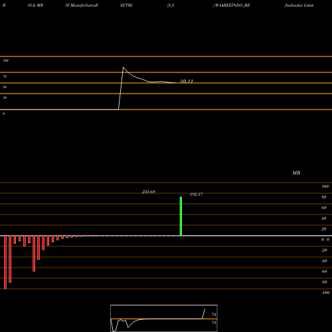This screenshot has height=332, width=332.
Task: Click the Indosolar Limited name in header
Action: coord(299,5)
